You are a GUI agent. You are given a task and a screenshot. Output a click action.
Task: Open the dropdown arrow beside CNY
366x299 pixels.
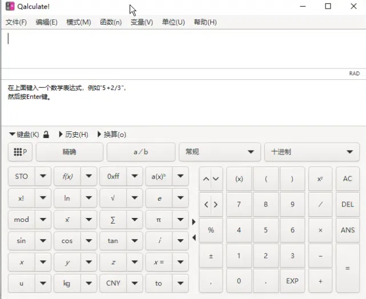coord(134,283)
